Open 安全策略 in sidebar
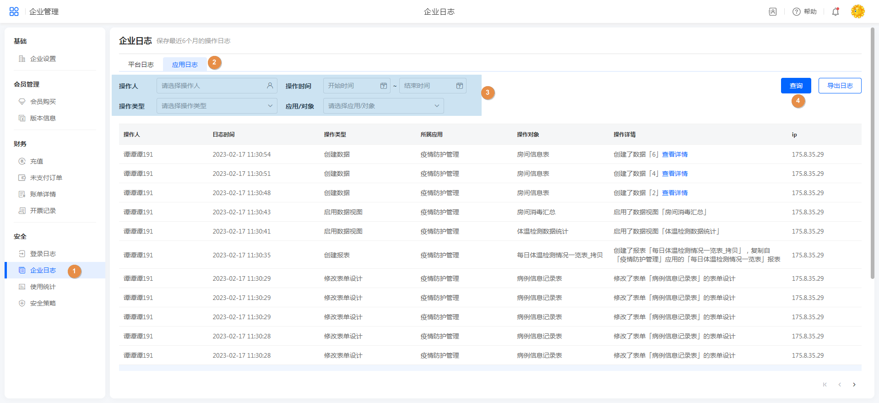This screenshot has height=403, width=879. pos(43,303)
